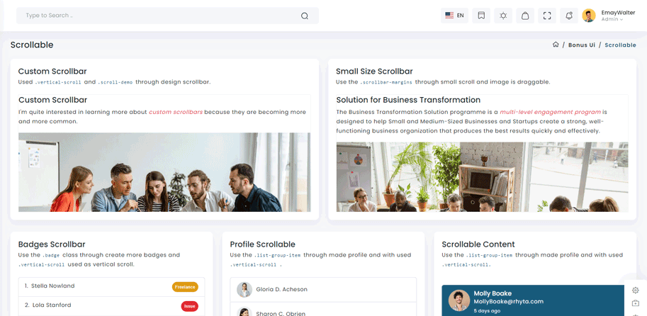This screenshot has width=647, height=316.
Task: Open the shopping bag cart icon
Action: pos(525,16)
